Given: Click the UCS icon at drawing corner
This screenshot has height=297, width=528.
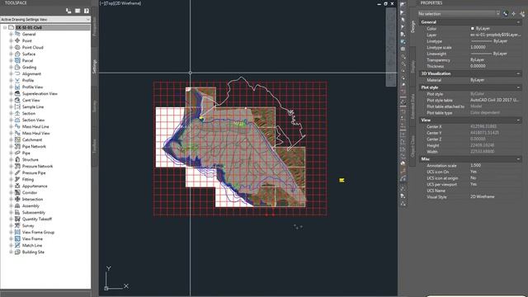Looking at the screenshot, I should click(115, 278).
